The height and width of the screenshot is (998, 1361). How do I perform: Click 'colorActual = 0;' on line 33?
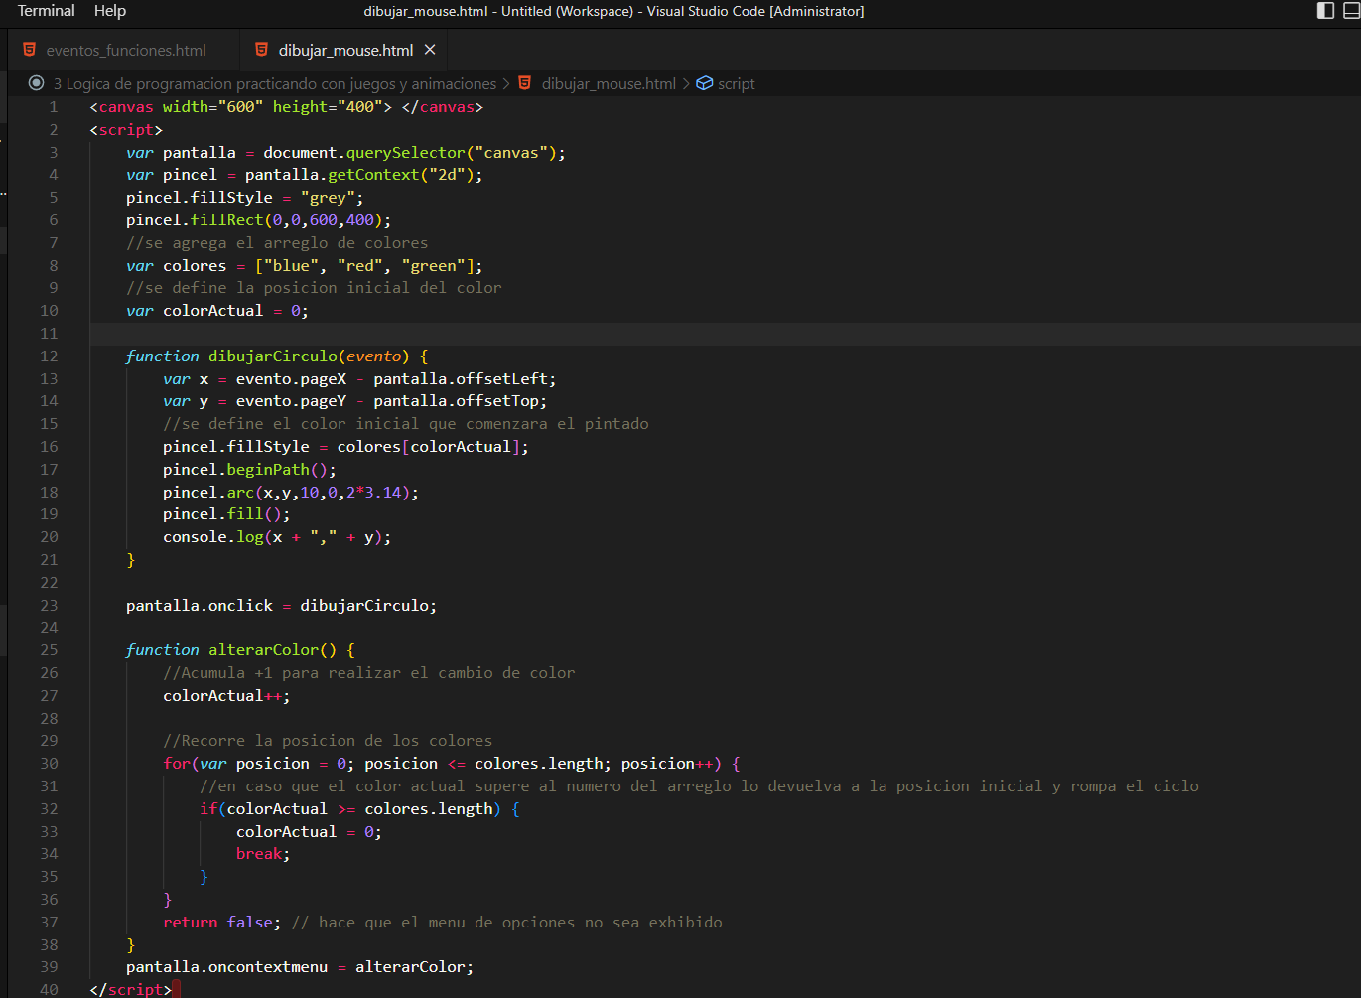(309, 832)
